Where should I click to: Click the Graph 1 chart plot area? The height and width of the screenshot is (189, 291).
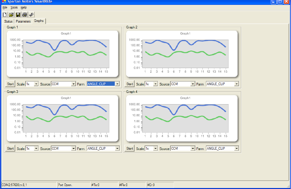point(66,54)
